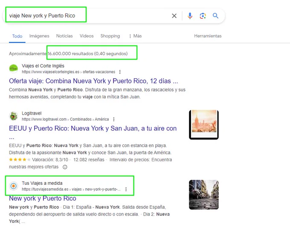Image resolution: width=290 pixels, height=237 pixels.
Task: Expand the Más menu
Action: point(135,36)
